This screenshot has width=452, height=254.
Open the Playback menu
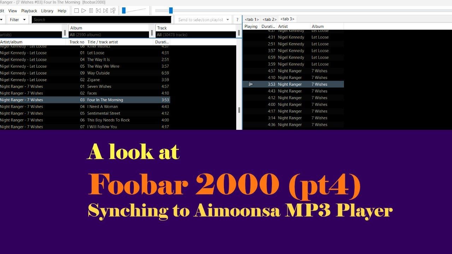[29, 11]
